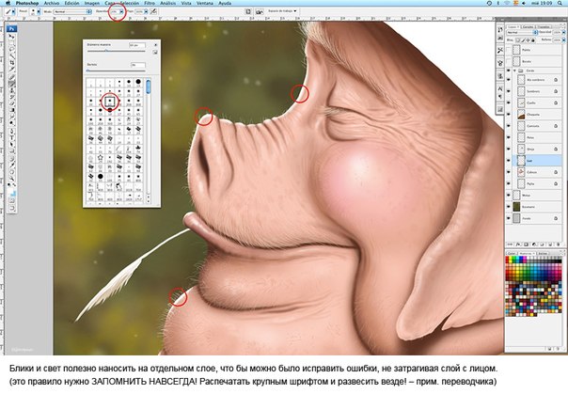Hide the Motas layer

509,196
